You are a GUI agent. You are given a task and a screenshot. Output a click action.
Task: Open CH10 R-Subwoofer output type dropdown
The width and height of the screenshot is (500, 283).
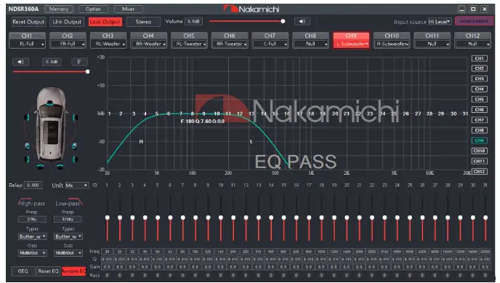tap(392, 44)
